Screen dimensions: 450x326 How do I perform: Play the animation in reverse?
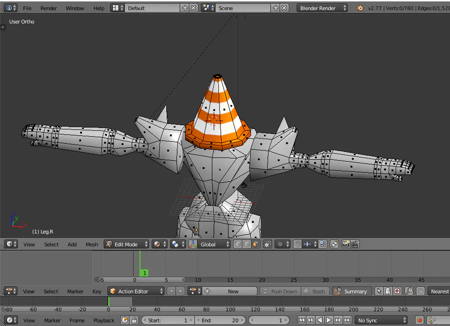(319, 320)
